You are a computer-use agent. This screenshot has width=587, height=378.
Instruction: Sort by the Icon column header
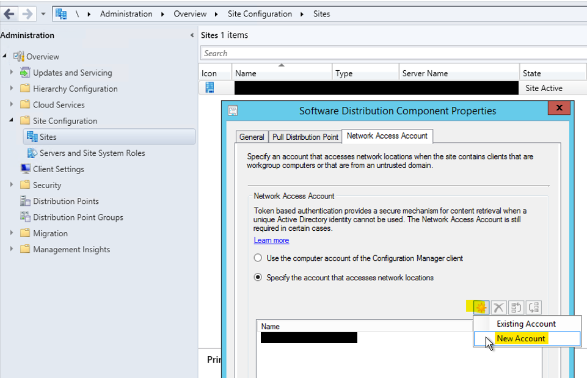(x=215, y=73)
